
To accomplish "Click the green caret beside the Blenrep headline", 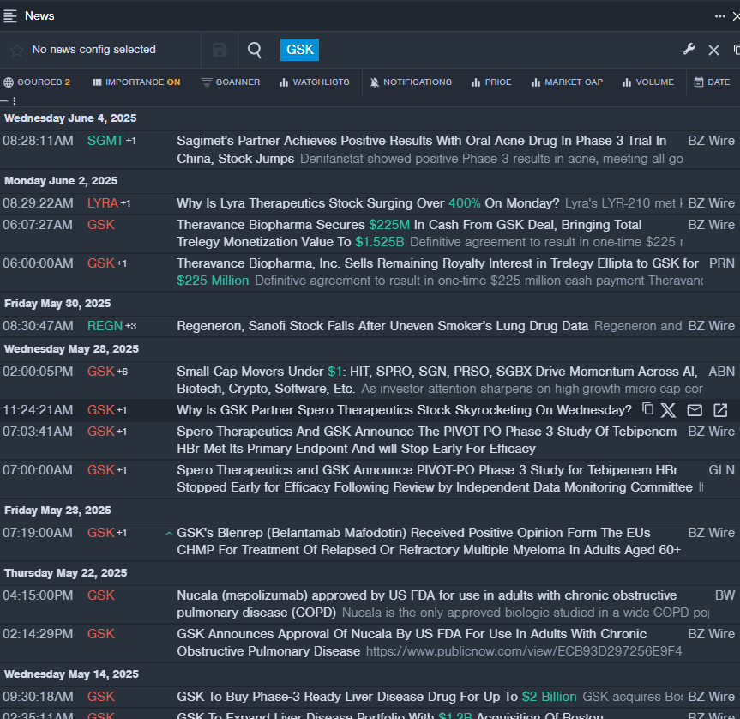I will 168,534.
